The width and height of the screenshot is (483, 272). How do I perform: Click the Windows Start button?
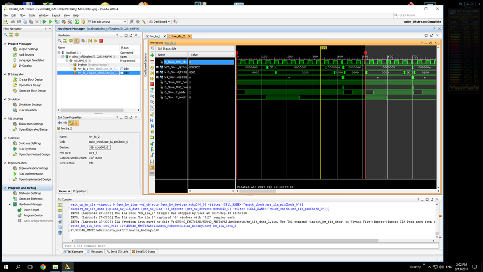click(x=5, y=267)
